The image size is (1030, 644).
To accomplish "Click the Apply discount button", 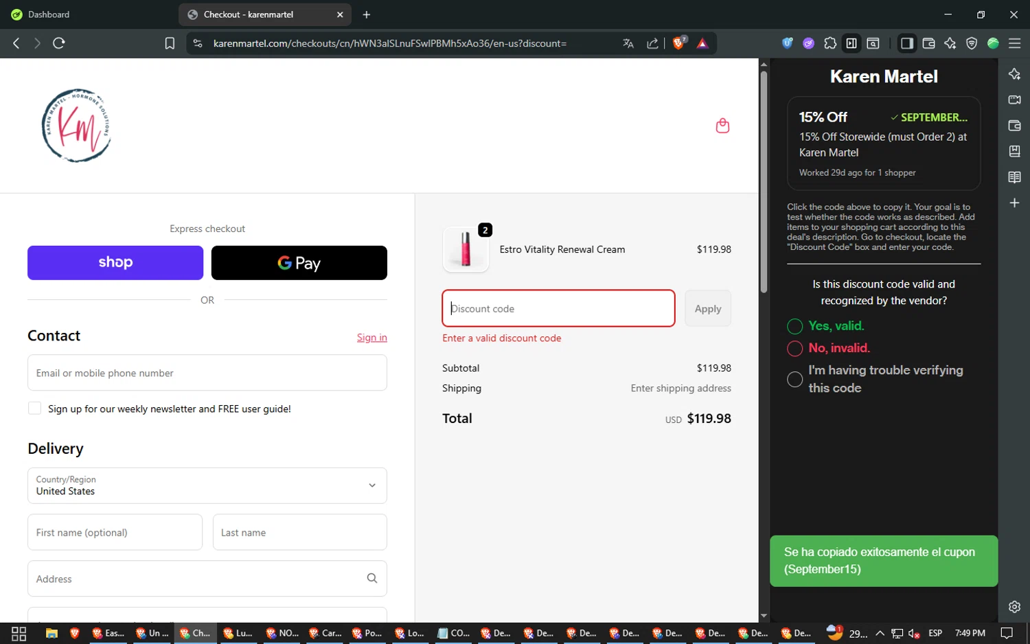I will (708, 308).
